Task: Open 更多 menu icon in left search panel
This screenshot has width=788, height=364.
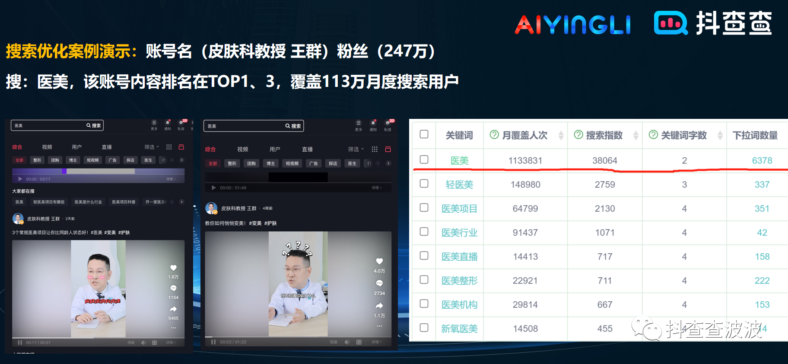Action: [154, 123]
